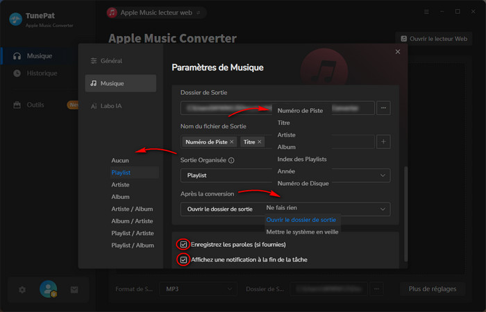Click the Apple Music red note icon
Viewport: 486px width, 312px height.
pyautogui.click(x=112, y=12)
